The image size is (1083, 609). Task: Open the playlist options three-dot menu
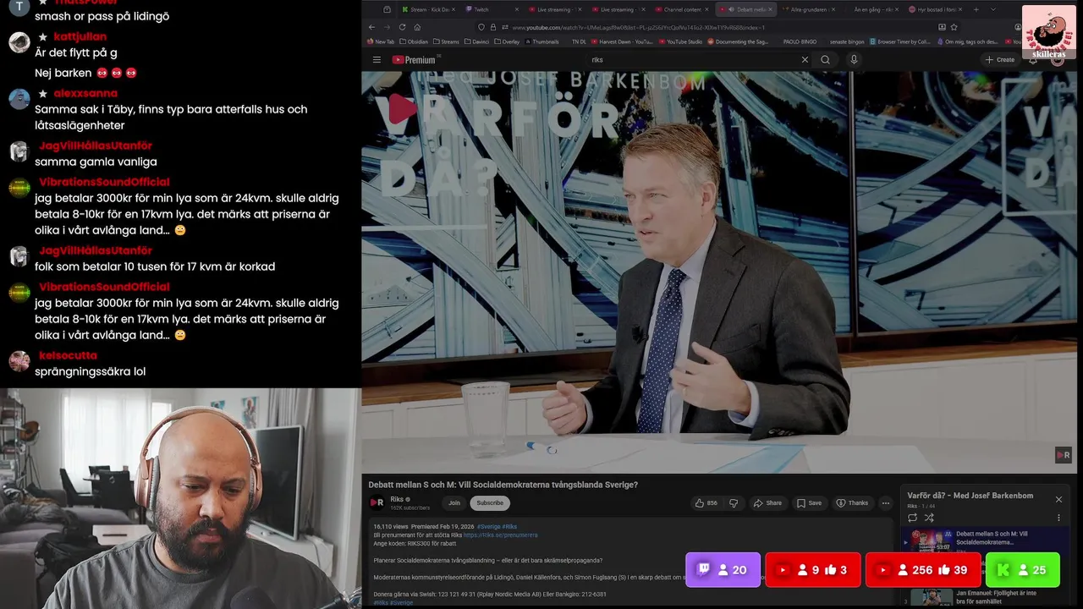click(x=1058, y=518)
